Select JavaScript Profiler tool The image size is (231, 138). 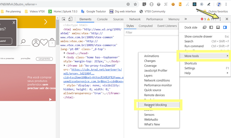coord(159,70)
